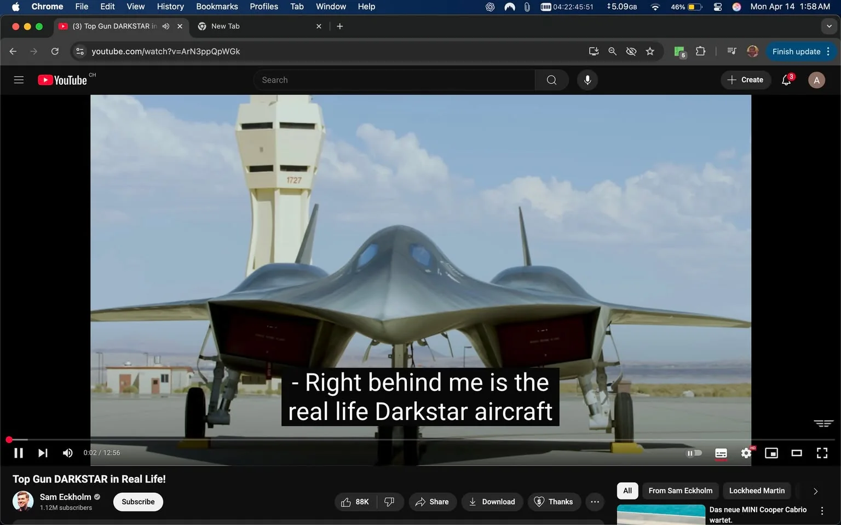The width and height of the screenshot is (841, 525).
Task: Skip to the next video
Action: click(43, 453)
